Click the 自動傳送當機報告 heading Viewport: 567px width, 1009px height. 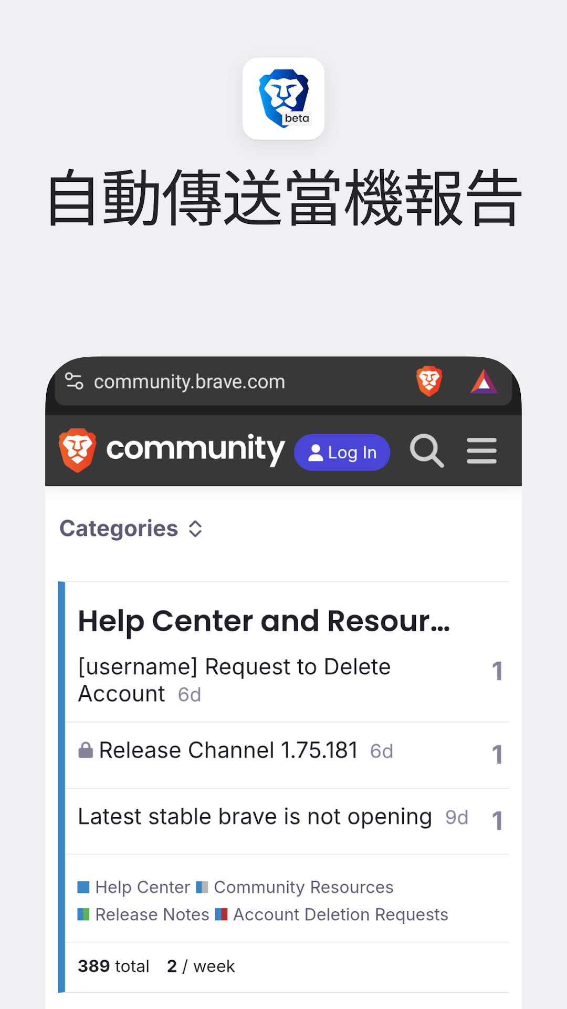pyautogui.click(x=285, y=198)
